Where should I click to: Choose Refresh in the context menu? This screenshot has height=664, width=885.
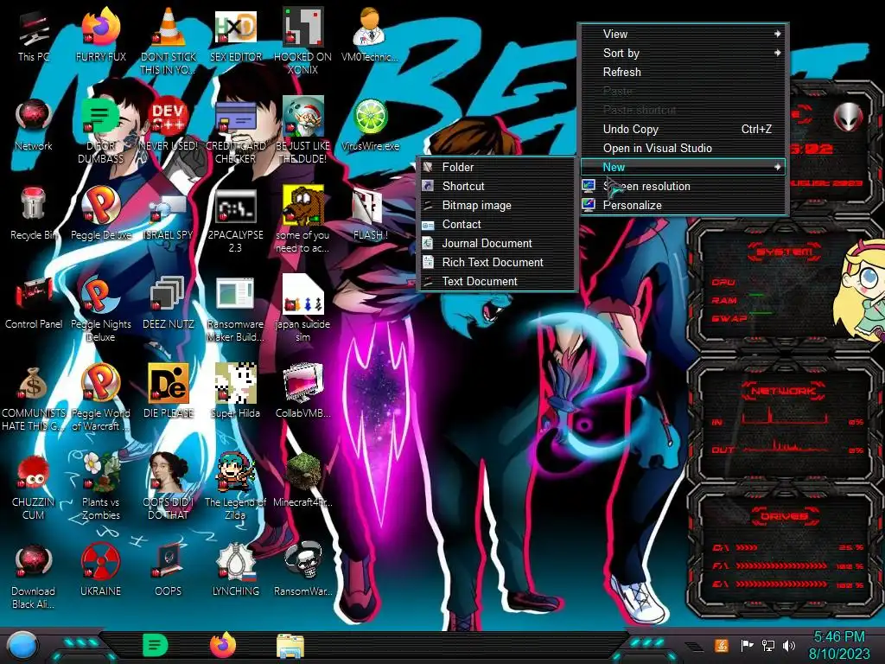click(683, 73)
